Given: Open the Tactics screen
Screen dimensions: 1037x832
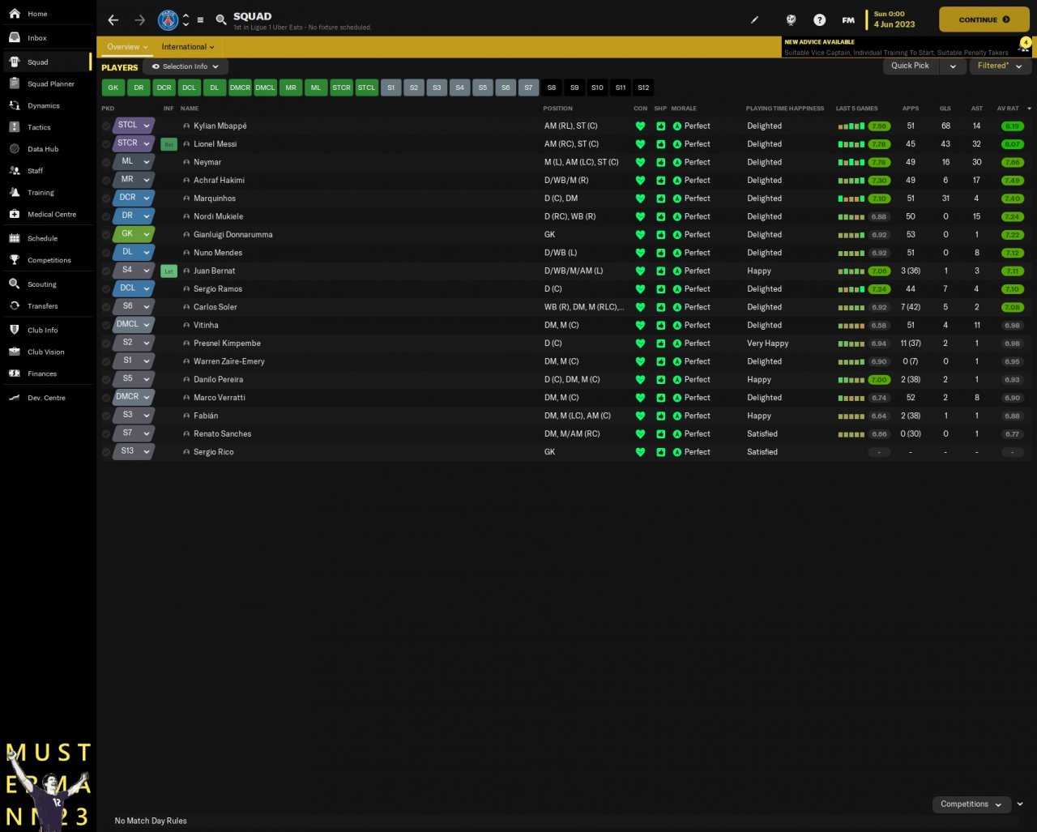Looking at the screenshot, I should click(x=39, y=127).
